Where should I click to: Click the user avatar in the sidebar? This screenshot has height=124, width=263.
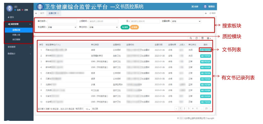(9, 8)
